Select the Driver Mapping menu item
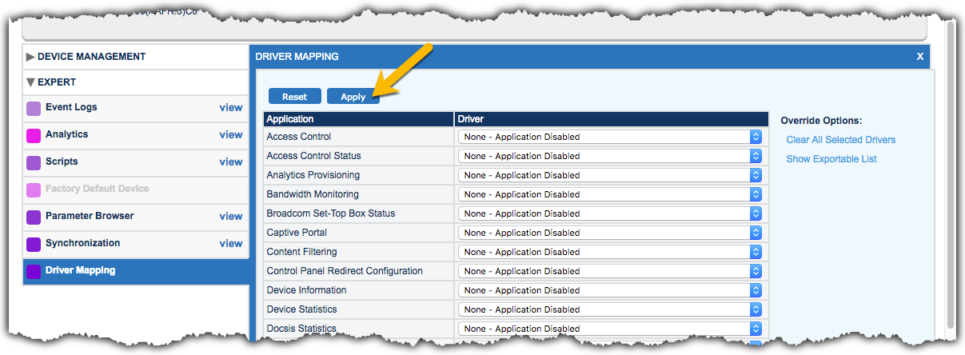The image size is (965, 355). click(80, 270)
